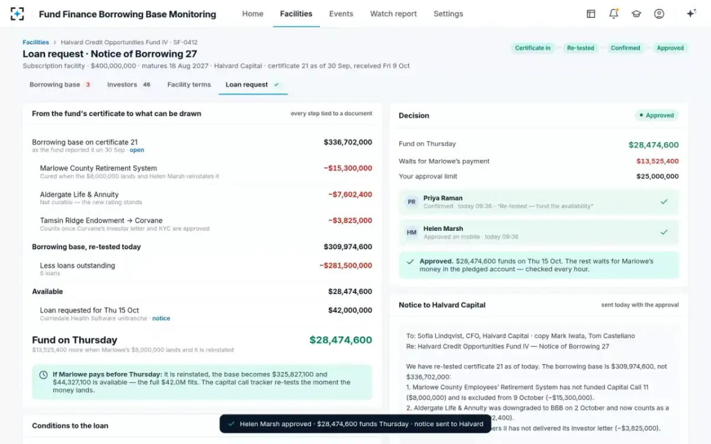
Task: Click $13,525,400 waits for Marlowe value
Action: (658, 161)
